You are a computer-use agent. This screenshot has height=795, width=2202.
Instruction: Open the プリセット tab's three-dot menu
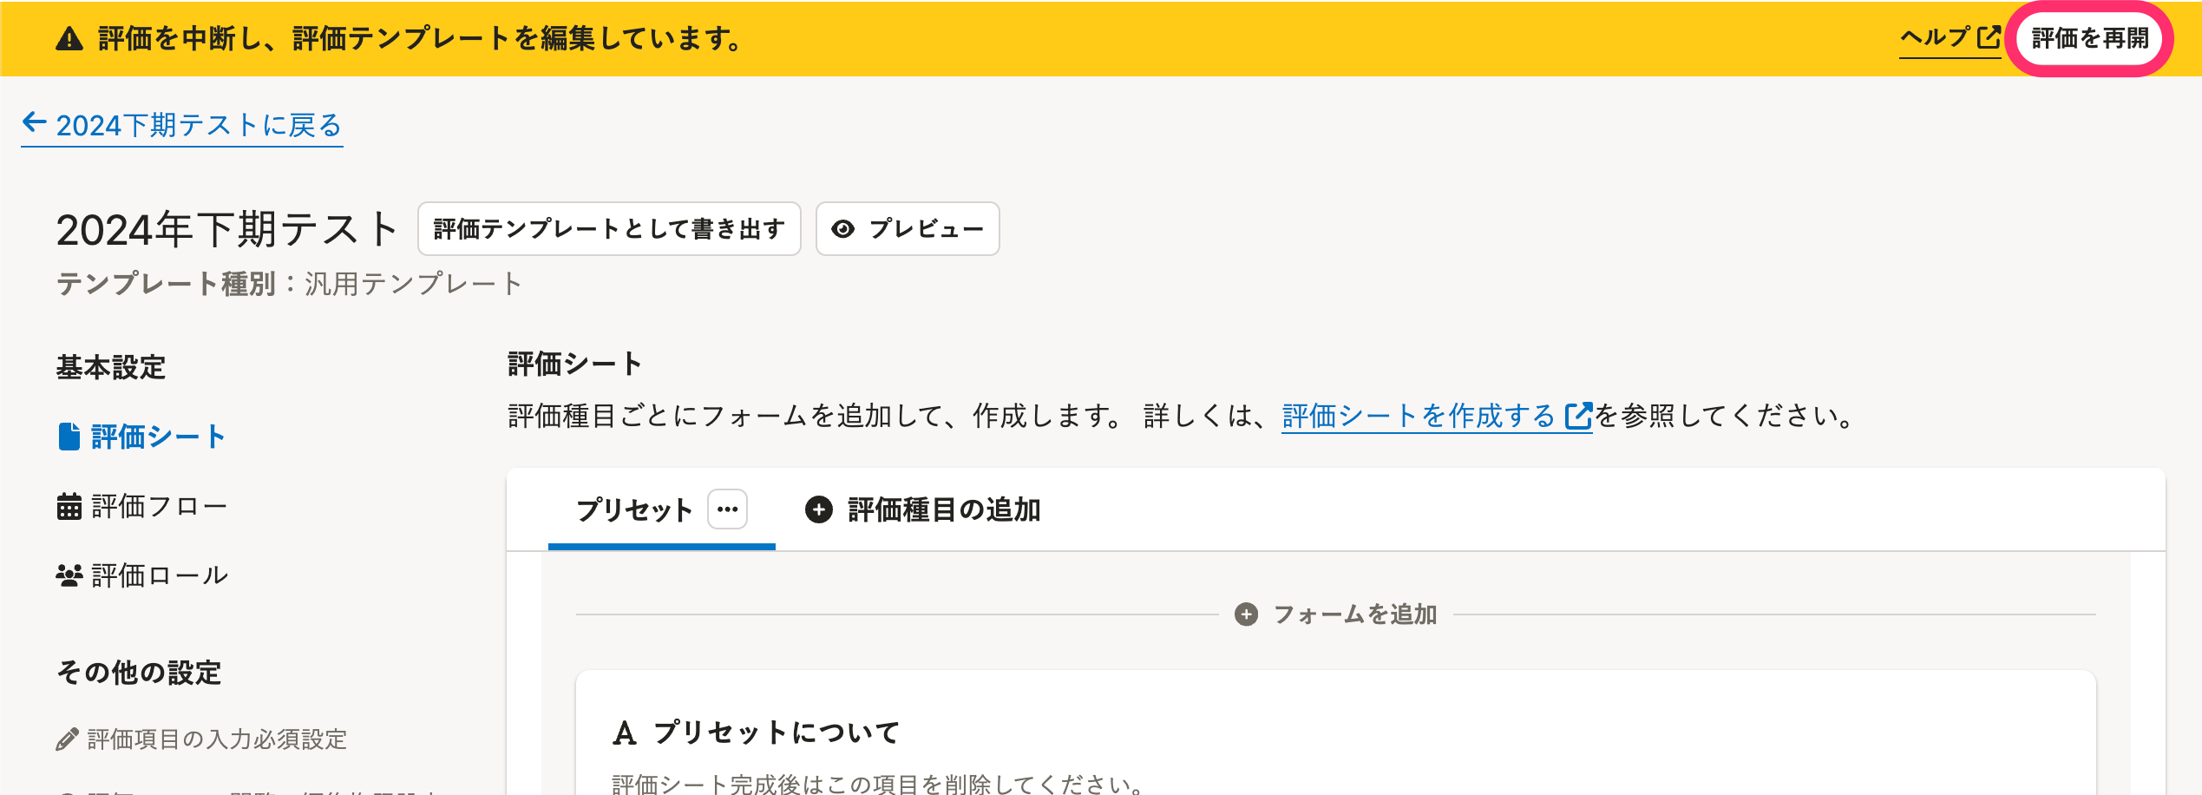pyautogui.click(x=727, y=509)
